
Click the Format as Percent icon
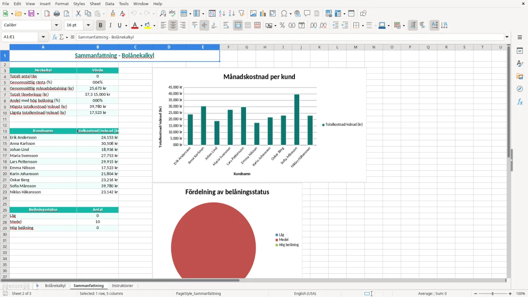[x=282, y=26]
